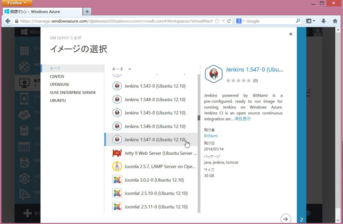Click the Jenkins 1.545-0 icon
Screen dimensions: 343x224
(117, 113)
